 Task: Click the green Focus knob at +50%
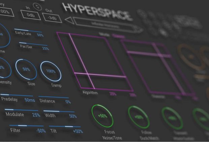point(102,116)
